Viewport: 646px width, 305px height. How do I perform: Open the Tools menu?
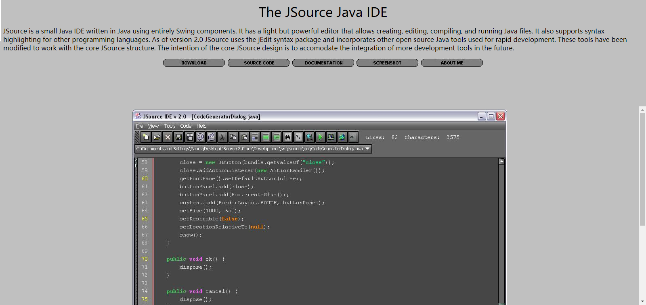[169, 126]
